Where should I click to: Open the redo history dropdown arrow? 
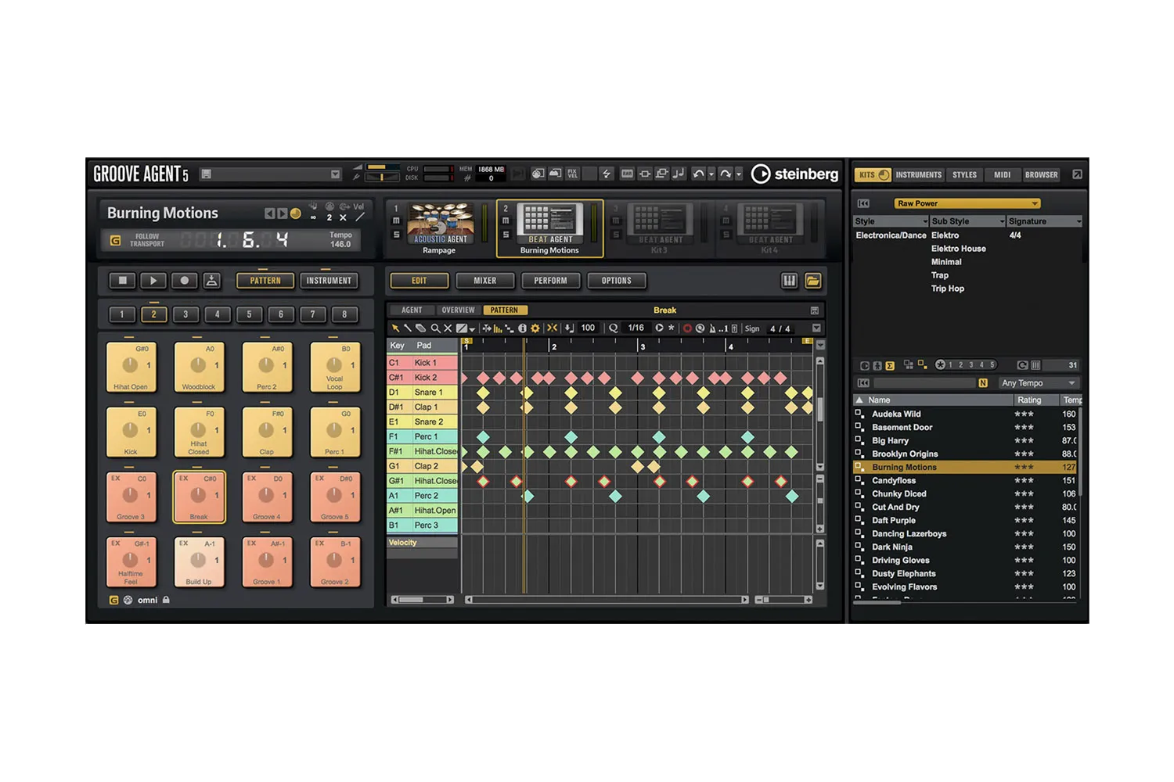(x=739, y=174)
